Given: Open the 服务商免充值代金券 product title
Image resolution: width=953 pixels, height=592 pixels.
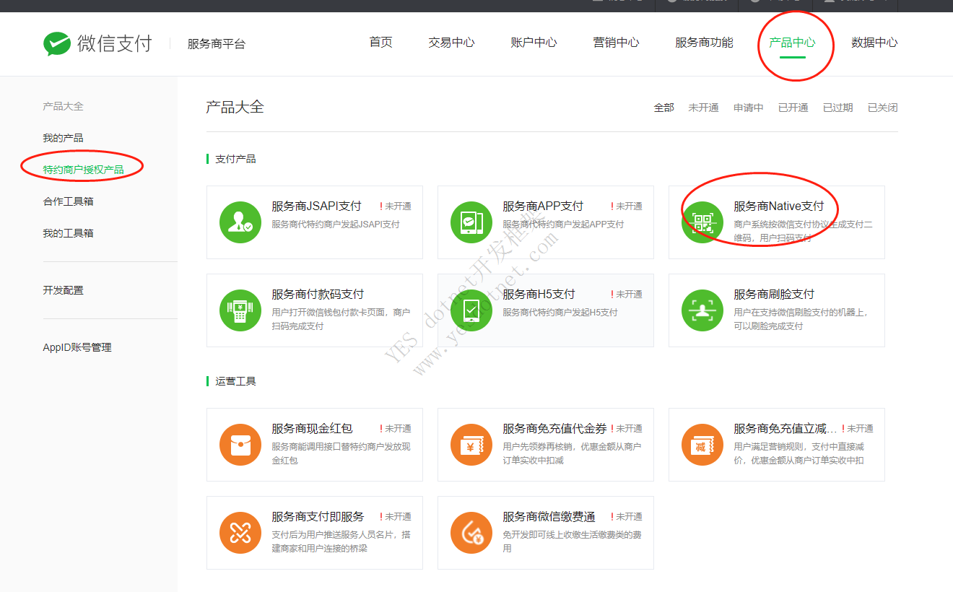Looking at the screenshot, I should [x=554, y=429].
